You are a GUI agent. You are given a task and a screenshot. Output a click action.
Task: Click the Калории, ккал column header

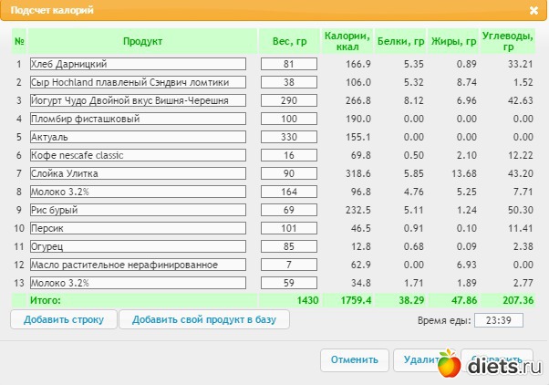click(x=347, y=41)
